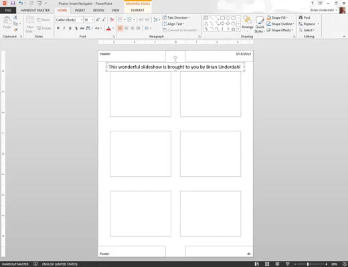Open the Arrange options
348x267 pixels.
point(248,23)
